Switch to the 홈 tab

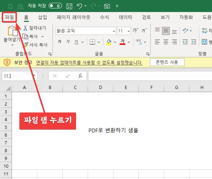click(26, 17)
